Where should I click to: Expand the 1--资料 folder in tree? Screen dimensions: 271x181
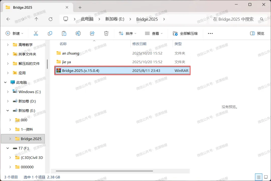coord(10,129)
